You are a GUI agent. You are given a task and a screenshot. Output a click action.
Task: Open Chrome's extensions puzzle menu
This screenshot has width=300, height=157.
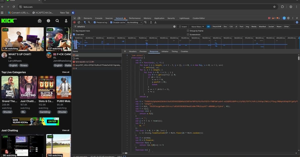pyautogui.click(x=282, y=7)
